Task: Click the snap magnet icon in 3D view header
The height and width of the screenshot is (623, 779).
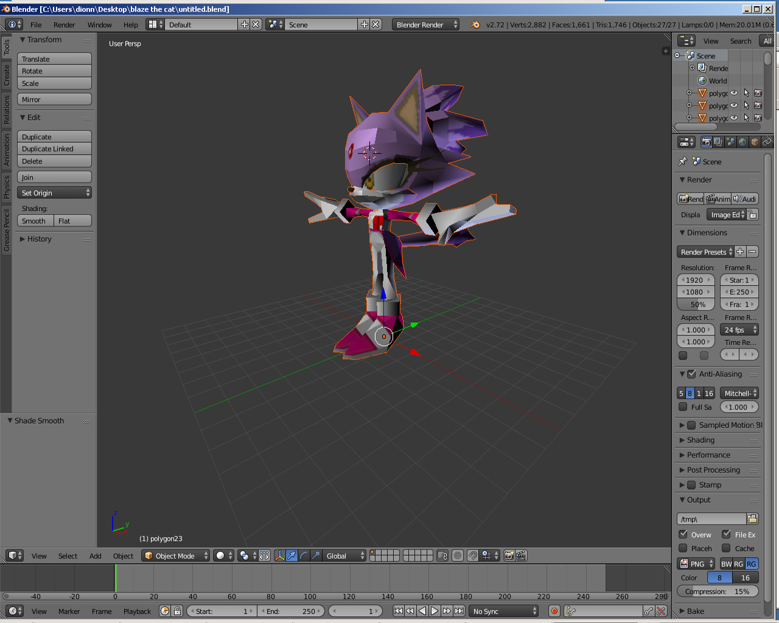Action: [x=472, y=555]
